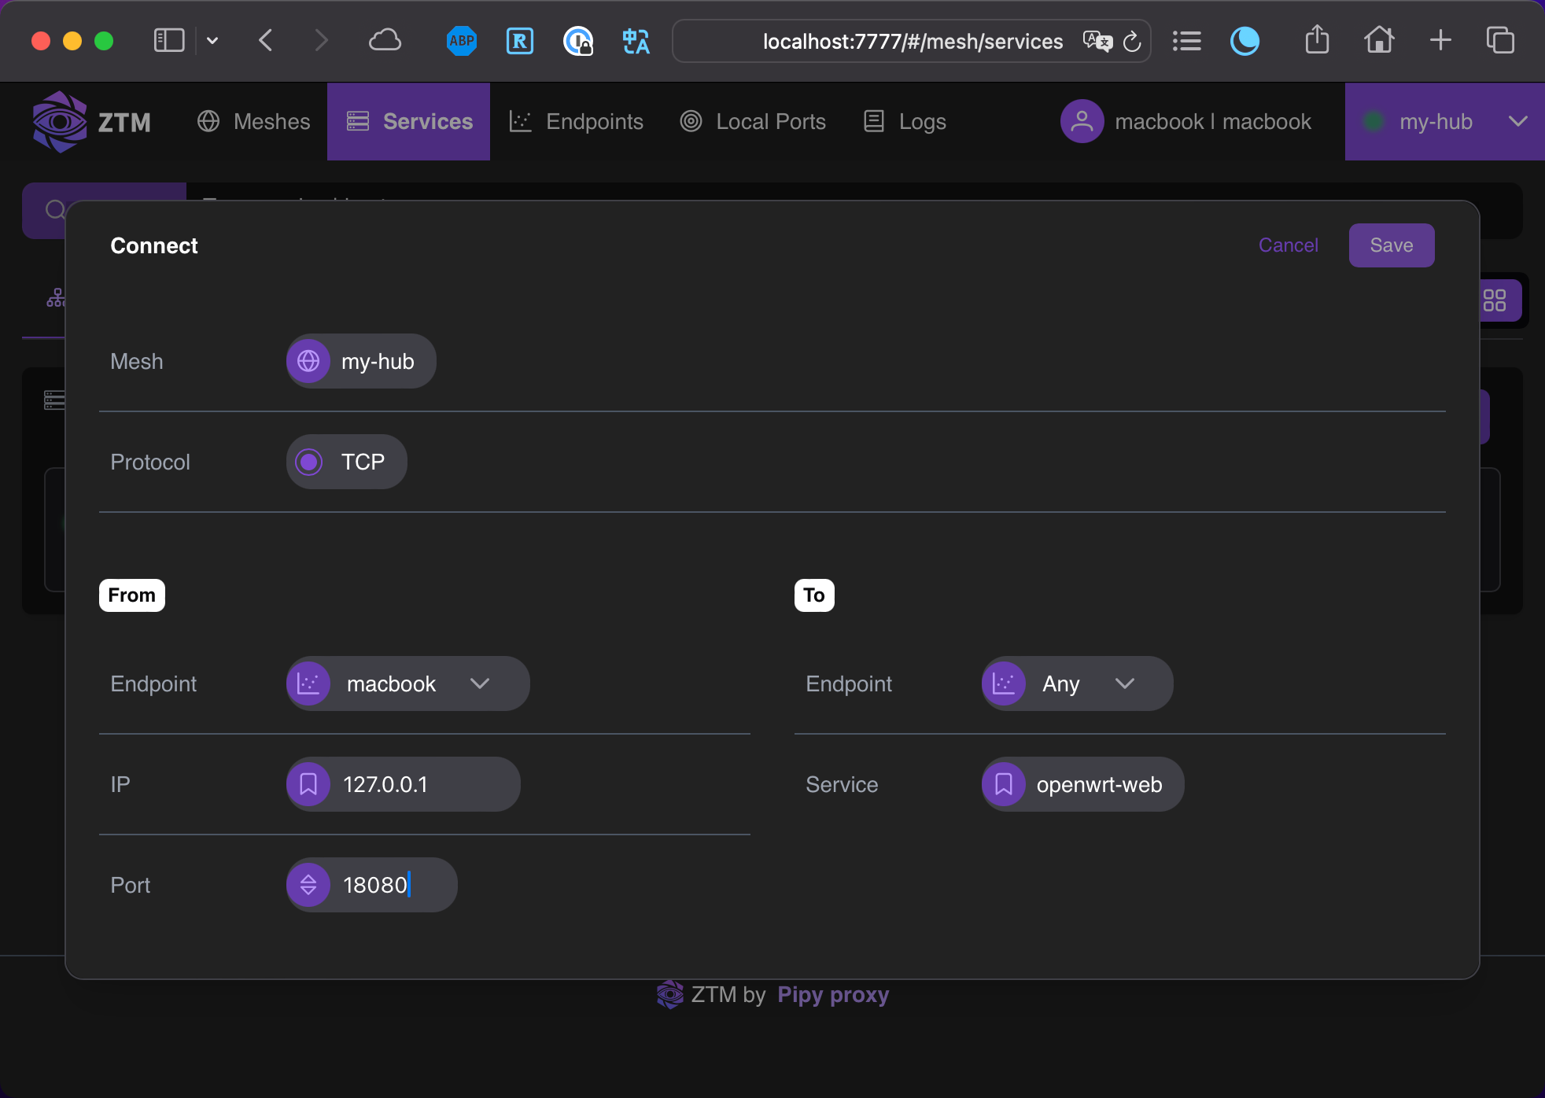This screenshot has height=1098, width=1545.
Task: Click the Cancel link
Action: (1288, 245)
